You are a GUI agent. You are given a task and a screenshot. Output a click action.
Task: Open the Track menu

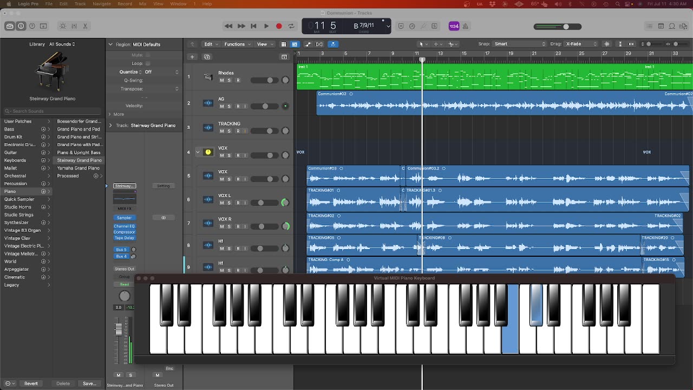tap(80, 4)
